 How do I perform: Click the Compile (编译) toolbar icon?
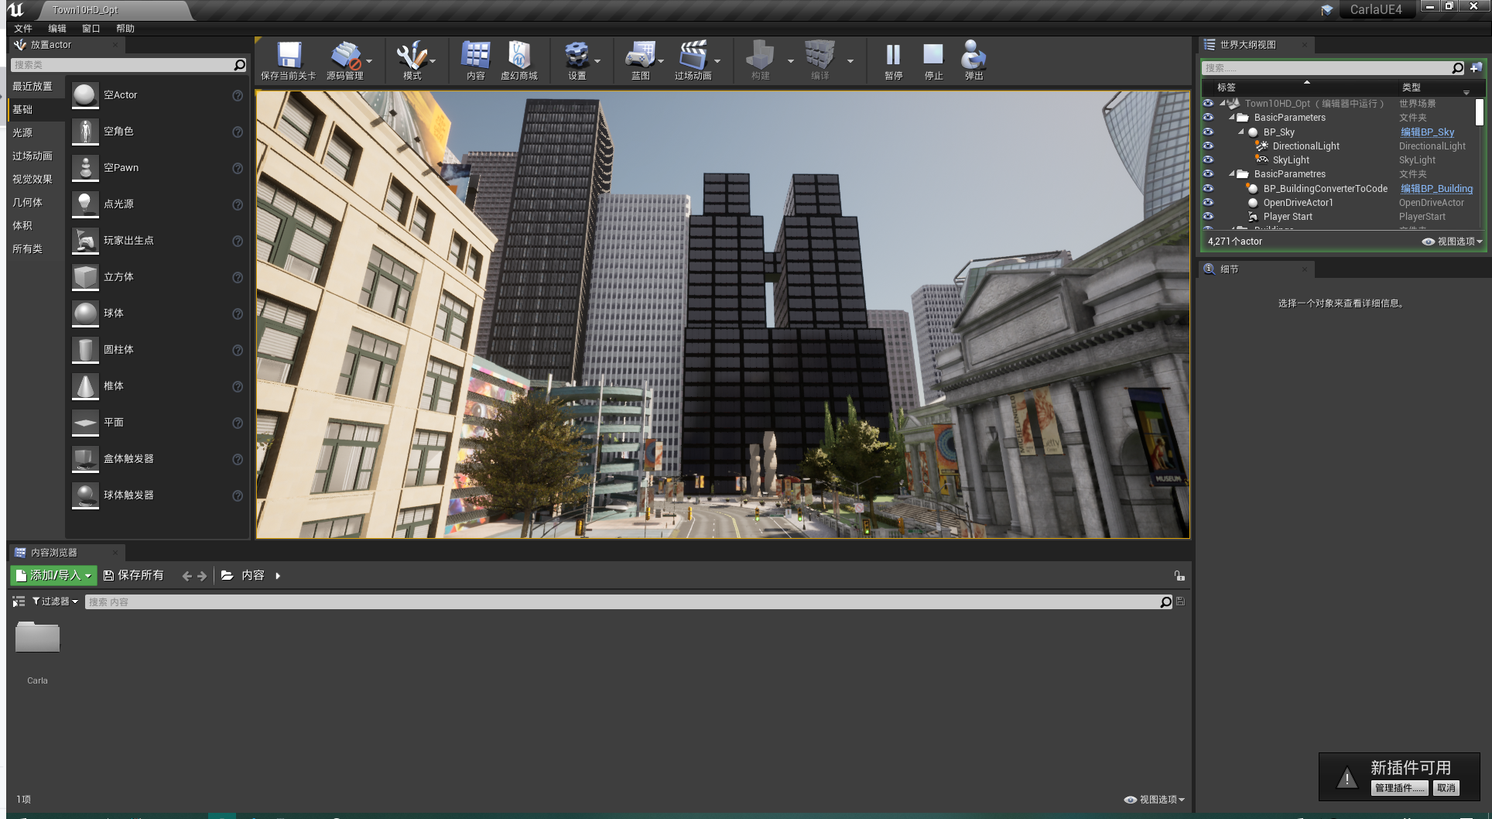820,60
